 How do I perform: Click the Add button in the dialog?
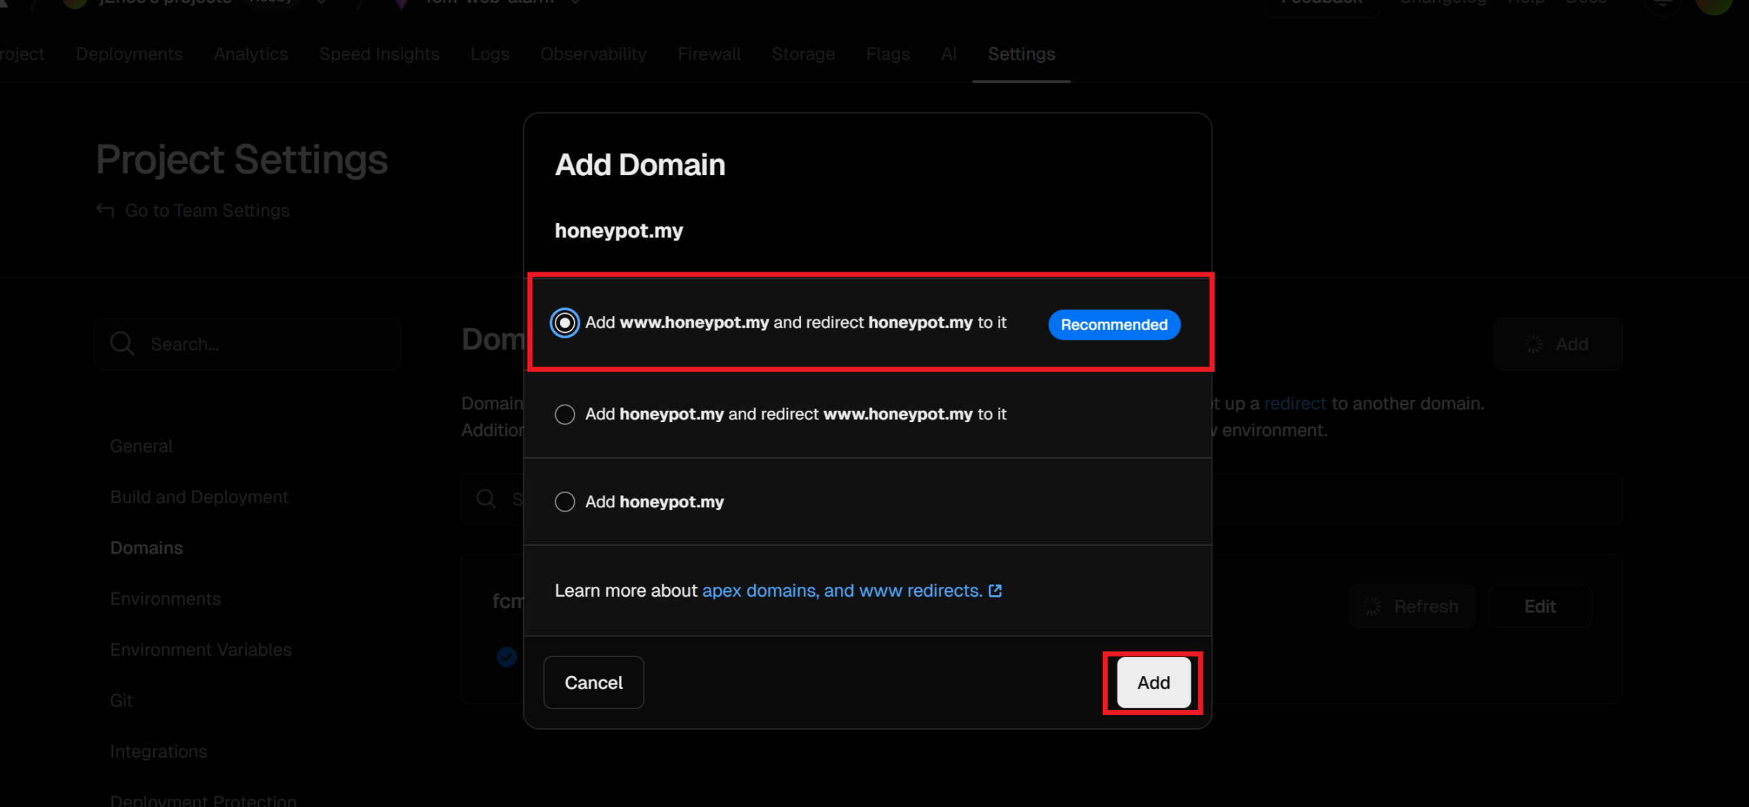coord(1153,682)
